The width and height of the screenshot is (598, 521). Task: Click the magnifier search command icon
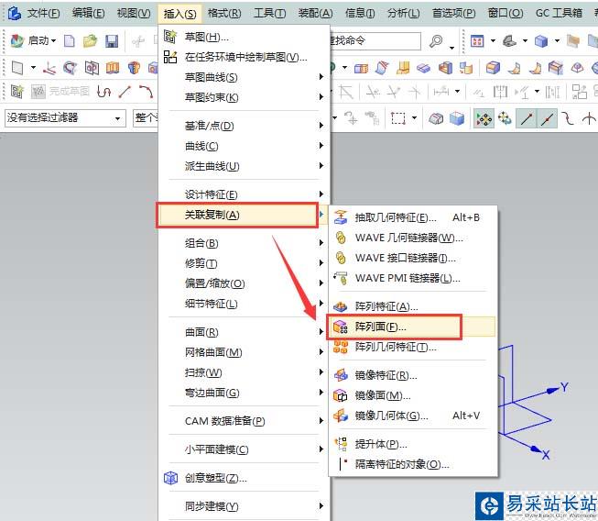tap(436, 41)
